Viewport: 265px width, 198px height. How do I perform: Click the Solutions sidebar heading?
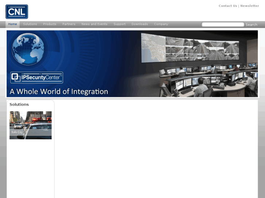pyautogui.click(x=19, y=105)
